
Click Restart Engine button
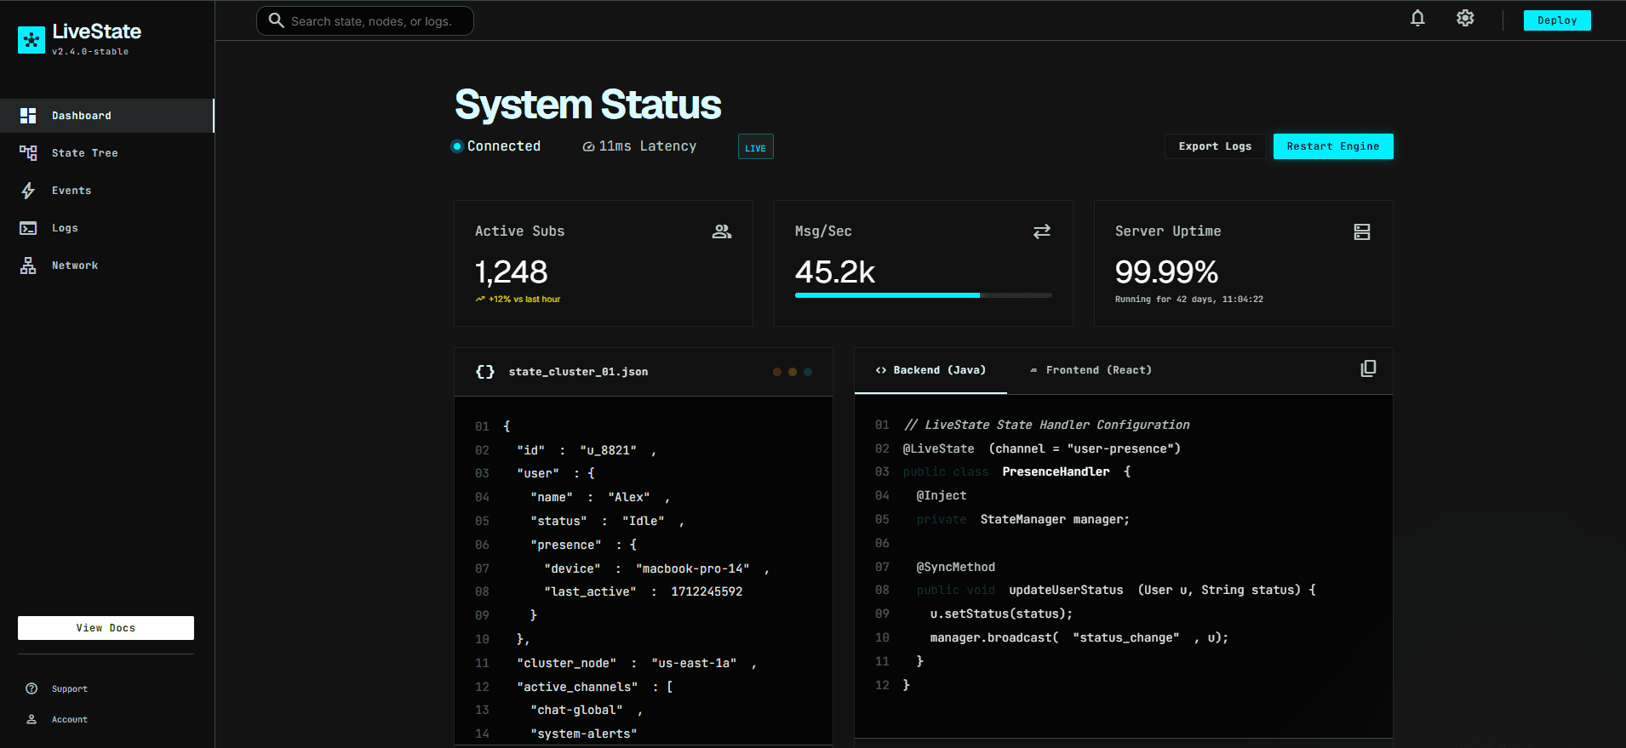point(1333,146)
